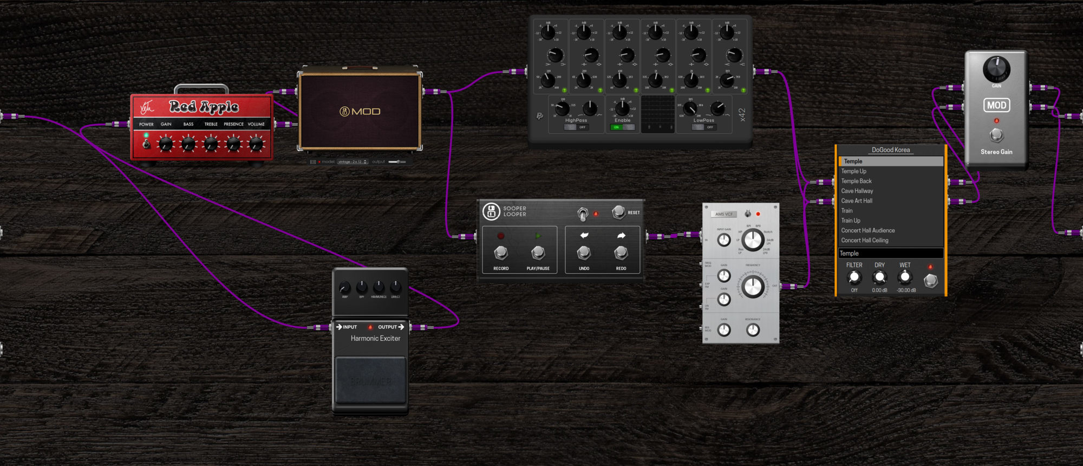Select Concert Hall Ceiling preset
Image resolution: width=1083 pixels, height=466 pixels.
(x=891, y=240)
